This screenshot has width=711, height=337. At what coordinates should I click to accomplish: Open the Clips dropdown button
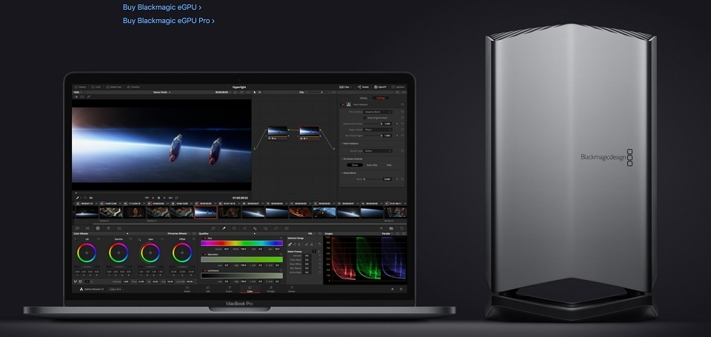[x=346, y=87]
